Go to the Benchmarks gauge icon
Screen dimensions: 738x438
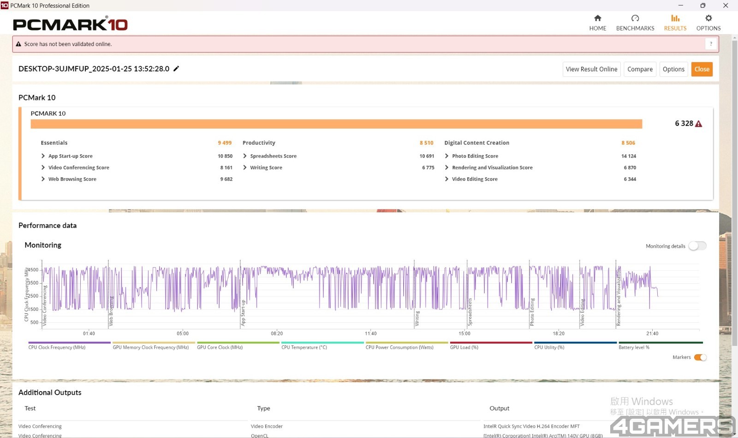(x=635, y=18)
